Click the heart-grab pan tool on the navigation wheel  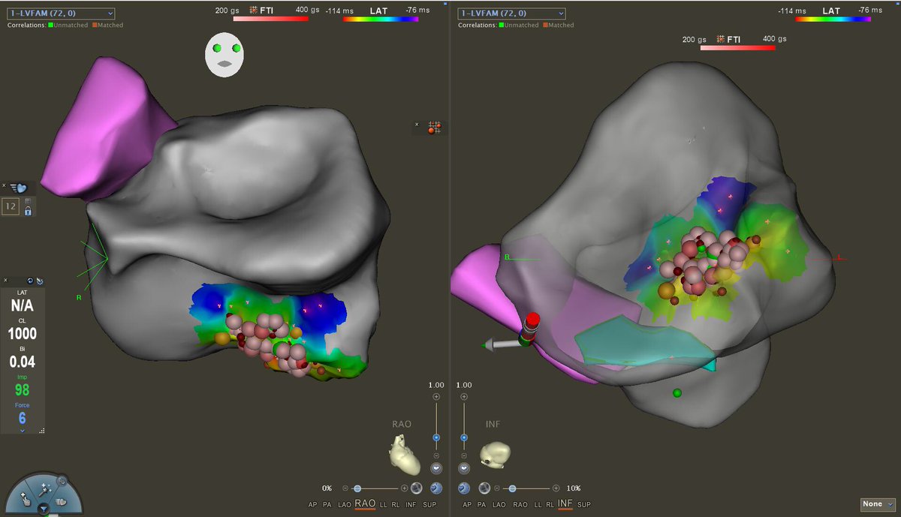(61, 501)
